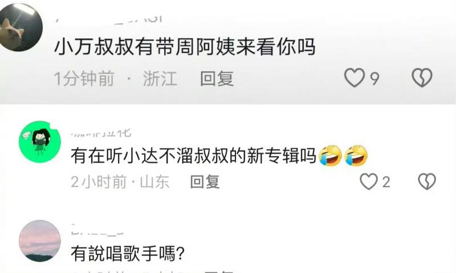Tap broken heart on the 山东 comment

[426, 182]
